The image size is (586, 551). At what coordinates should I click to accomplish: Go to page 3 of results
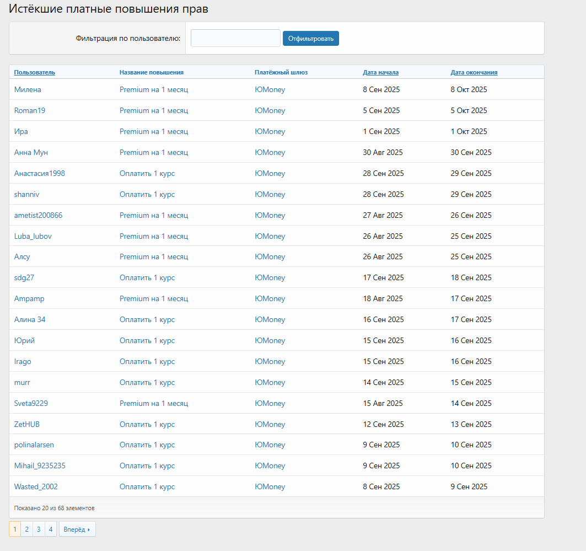(39, 529)
